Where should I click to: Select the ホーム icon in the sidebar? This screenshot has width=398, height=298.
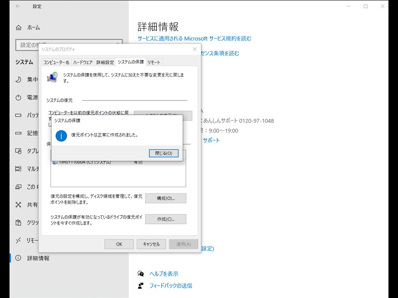[x=19, y=27]
